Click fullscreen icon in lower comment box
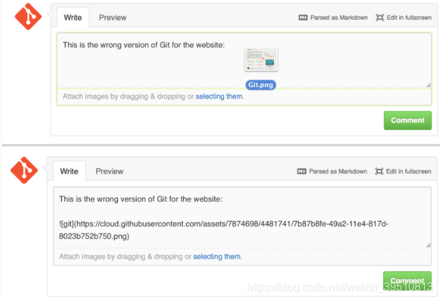 click(x=379, y=171)
